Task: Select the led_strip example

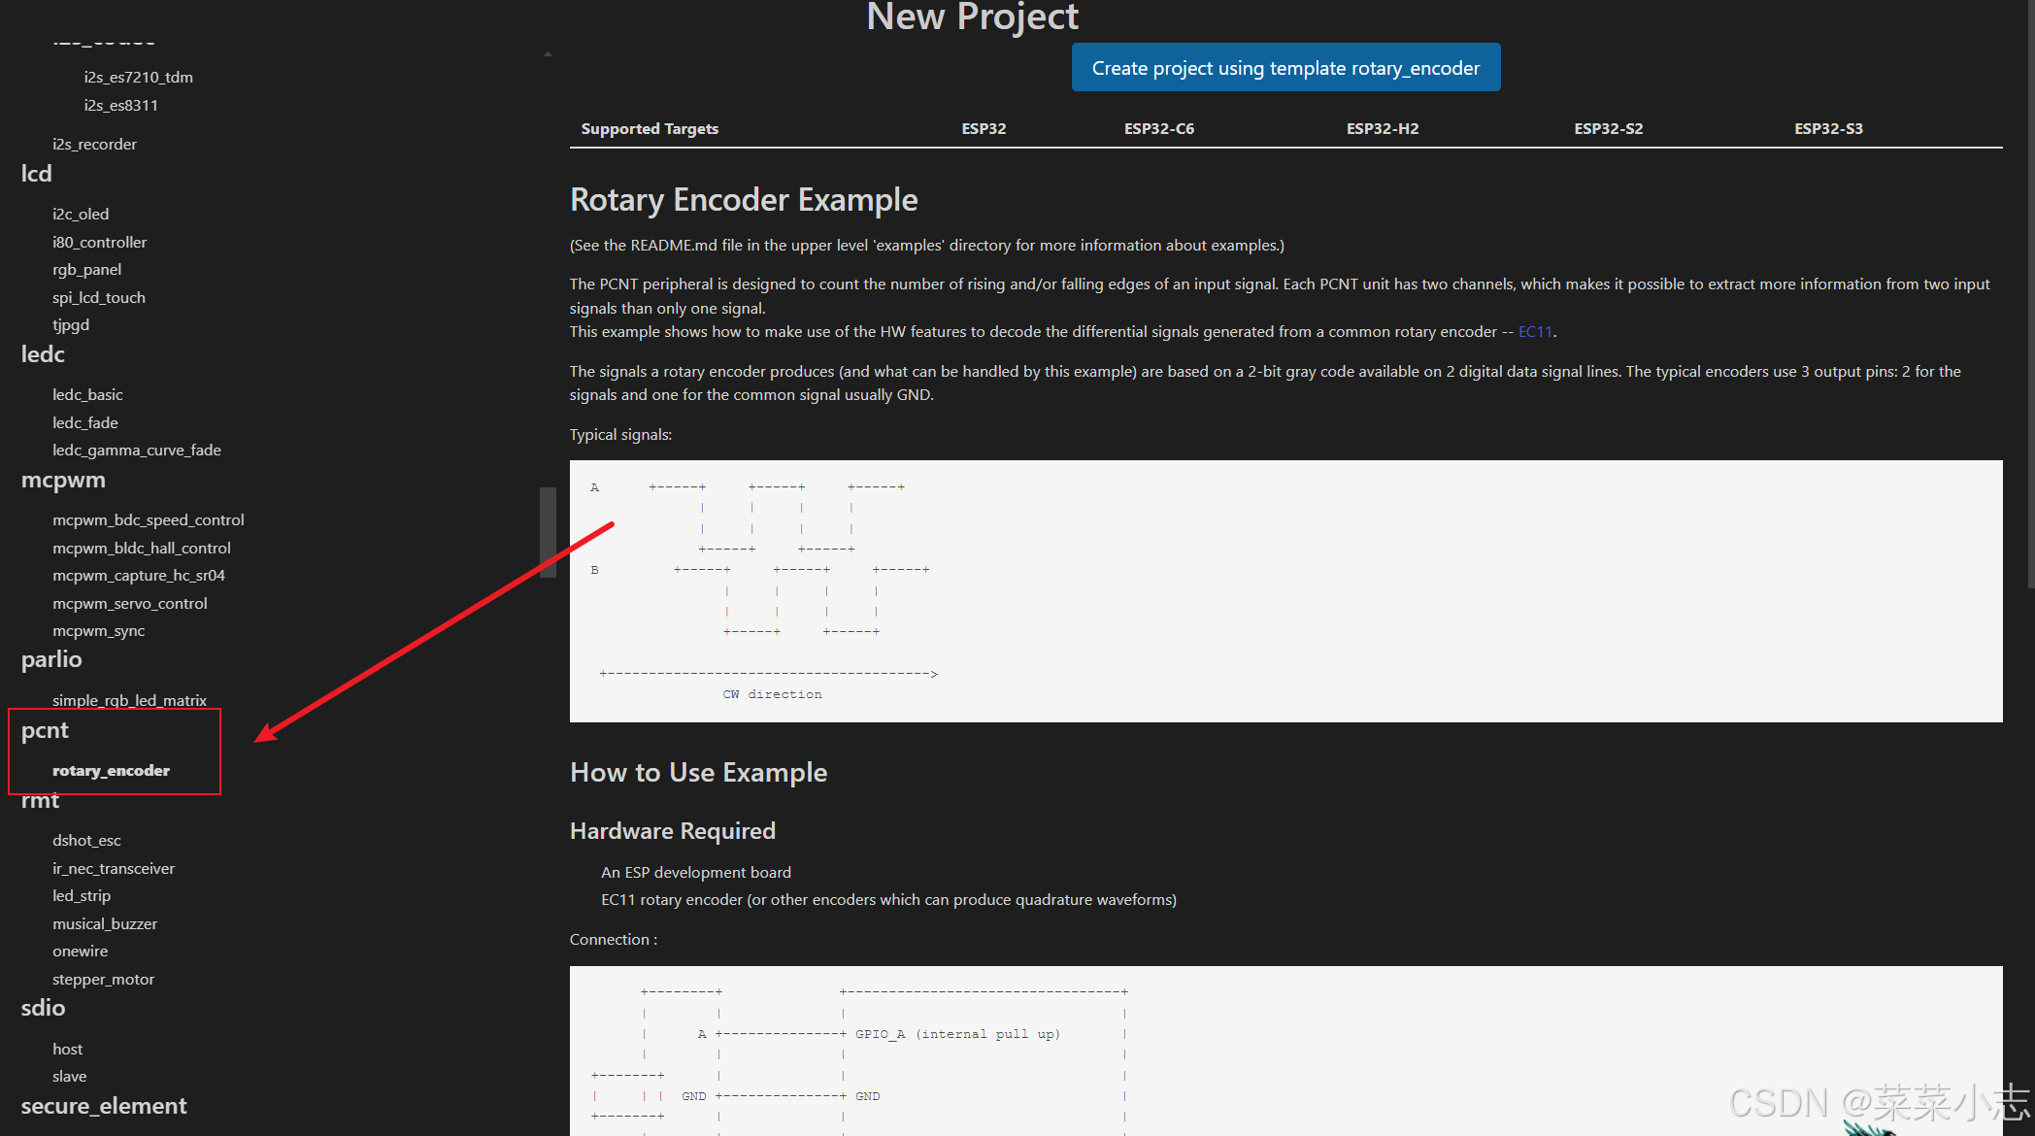Action: pyautogui.click(x=82, y=895)
